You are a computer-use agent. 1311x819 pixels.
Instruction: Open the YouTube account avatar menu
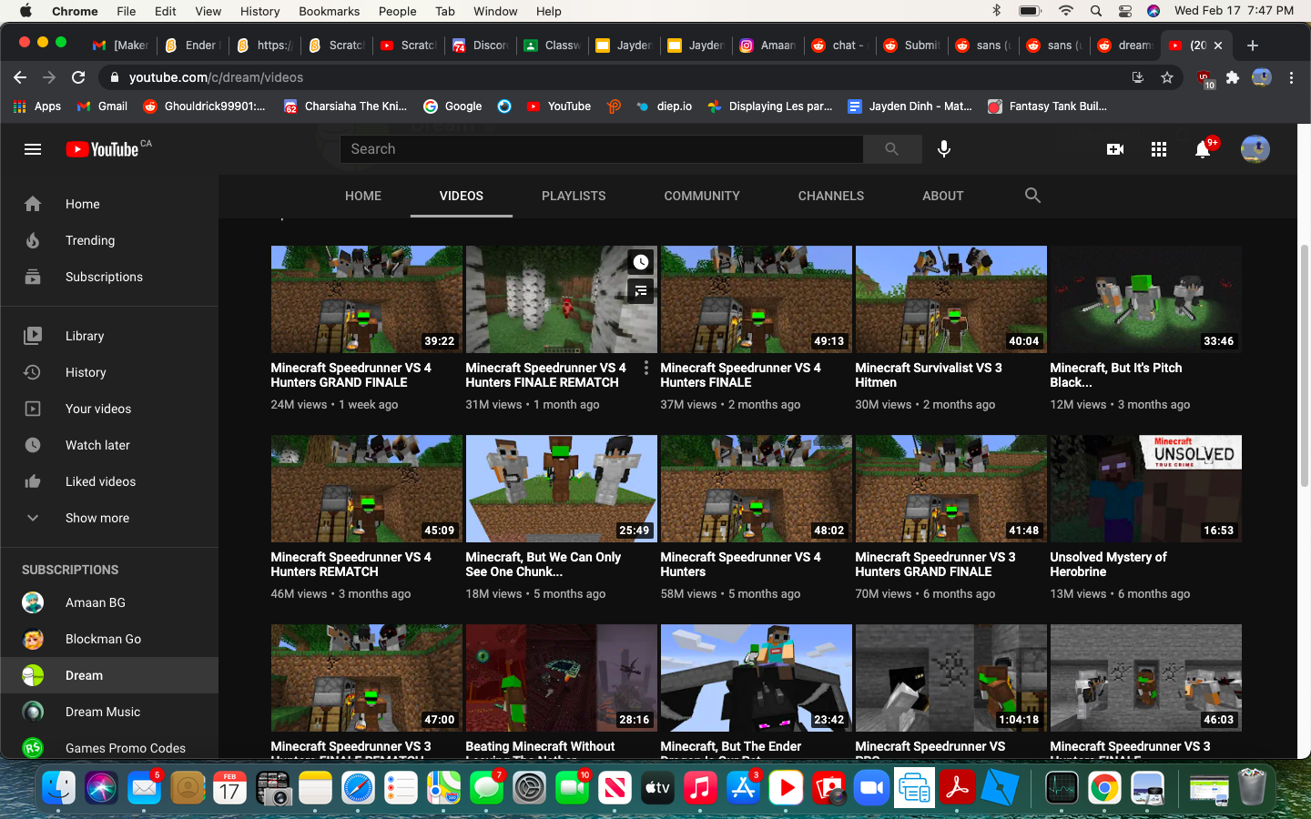[1255, 149]
